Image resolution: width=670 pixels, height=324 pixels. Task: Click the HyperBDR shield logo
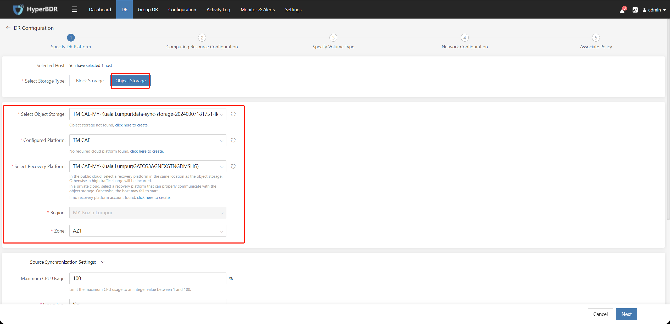pos(18,10)
